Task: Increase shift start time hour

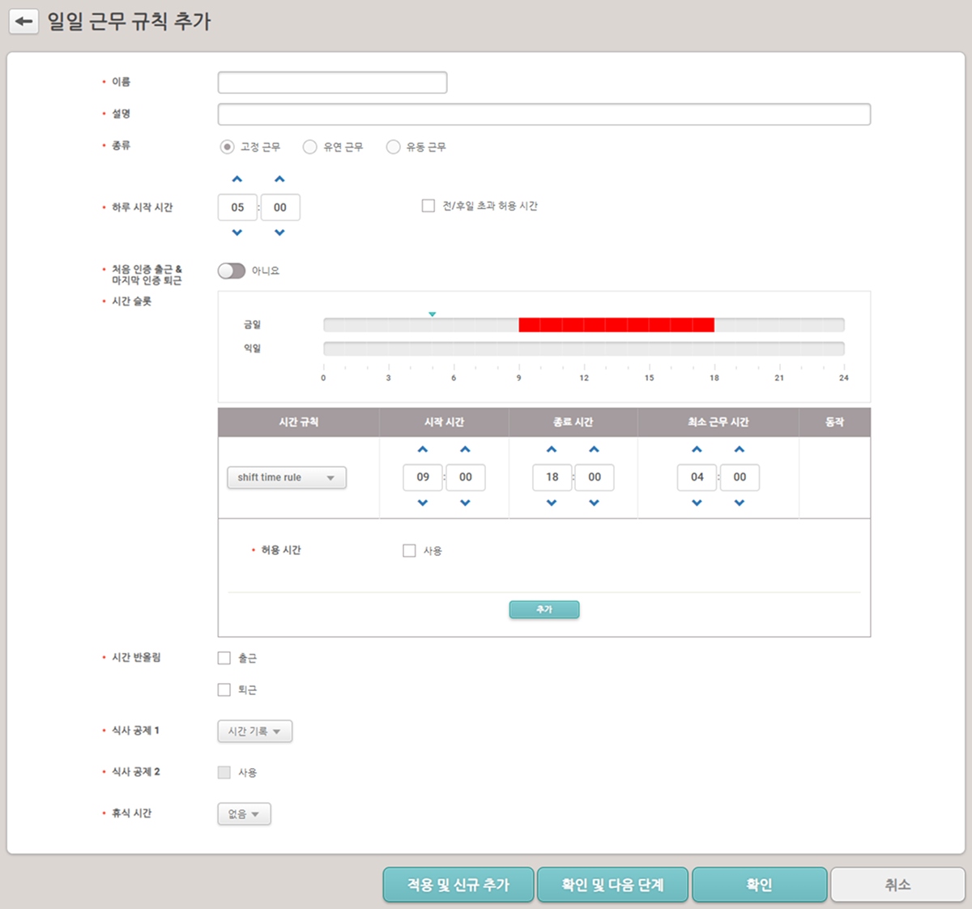Action: coord(423,450)
